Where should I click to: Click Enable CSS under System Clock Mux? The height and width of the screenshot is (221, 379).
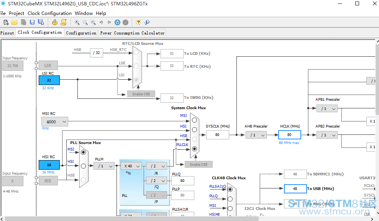199,164
